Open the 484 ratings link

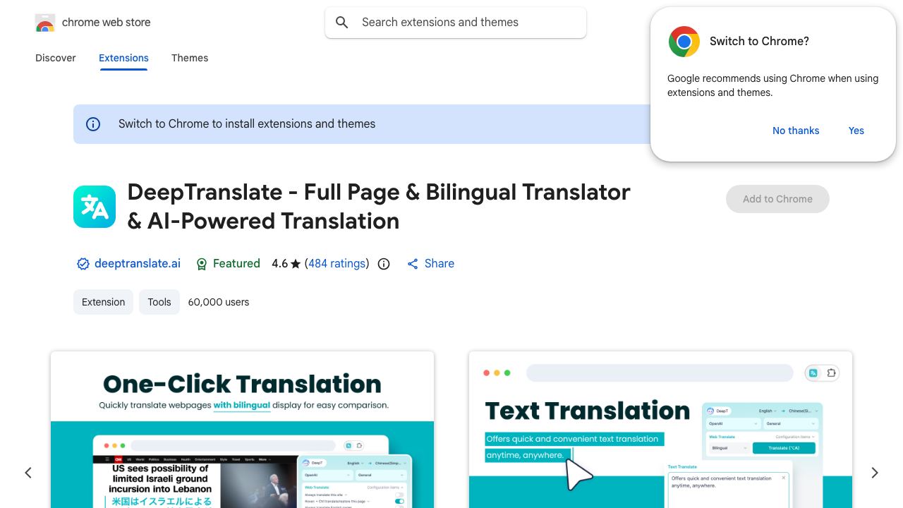(x=337, y=263)
